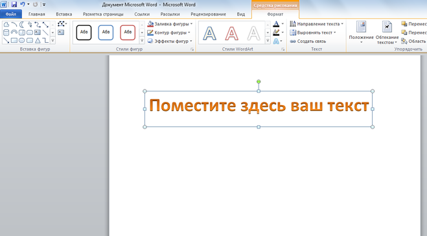This screenshot has width=427, height=236.
Task: Select the triangle shape
Action: point(38,41)
